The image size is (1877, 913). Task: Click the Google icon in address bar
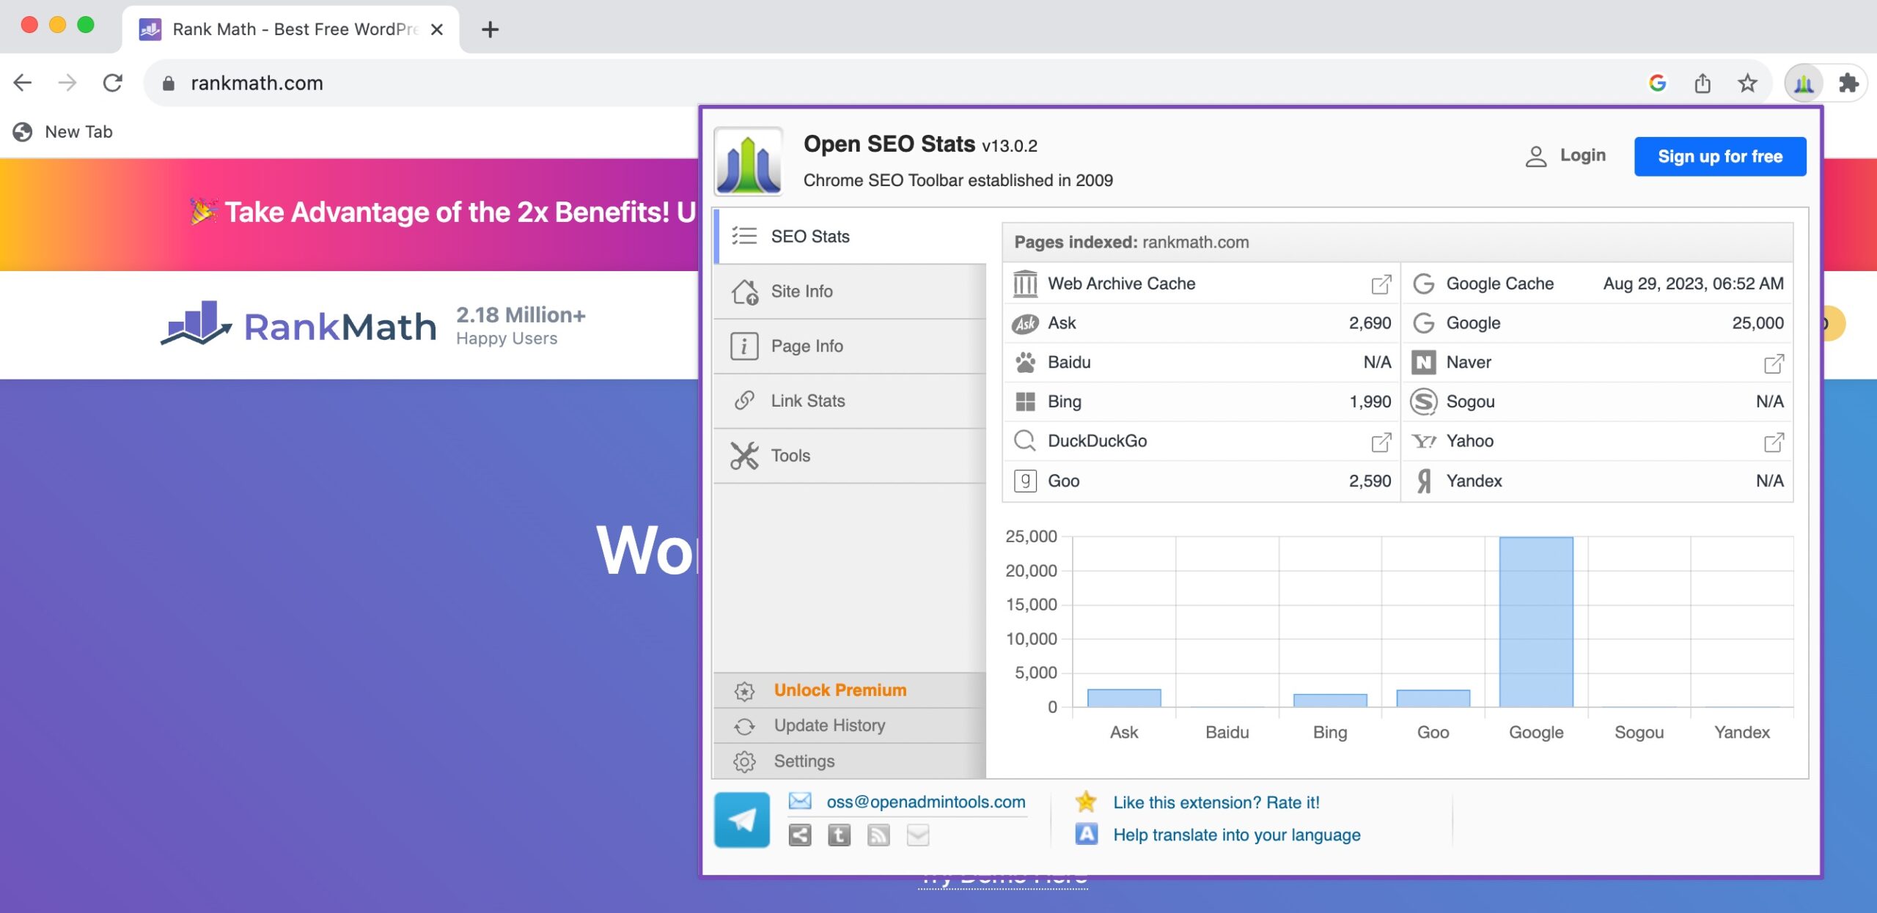coord(1658,84)
